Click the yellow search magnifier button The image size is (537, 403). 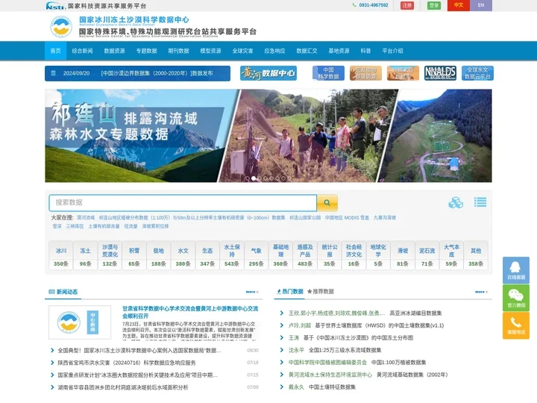327,202
